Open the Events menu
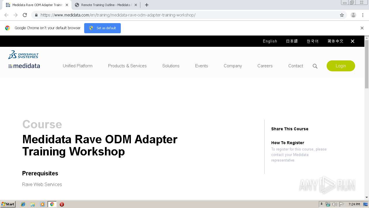 (202, 66)
